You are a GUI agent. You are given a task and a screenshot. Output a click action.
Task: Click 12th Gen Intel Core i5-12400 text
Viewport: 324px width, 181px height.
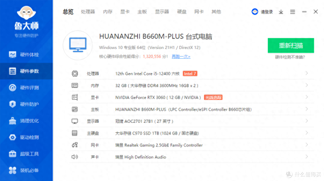click(147, 74)
